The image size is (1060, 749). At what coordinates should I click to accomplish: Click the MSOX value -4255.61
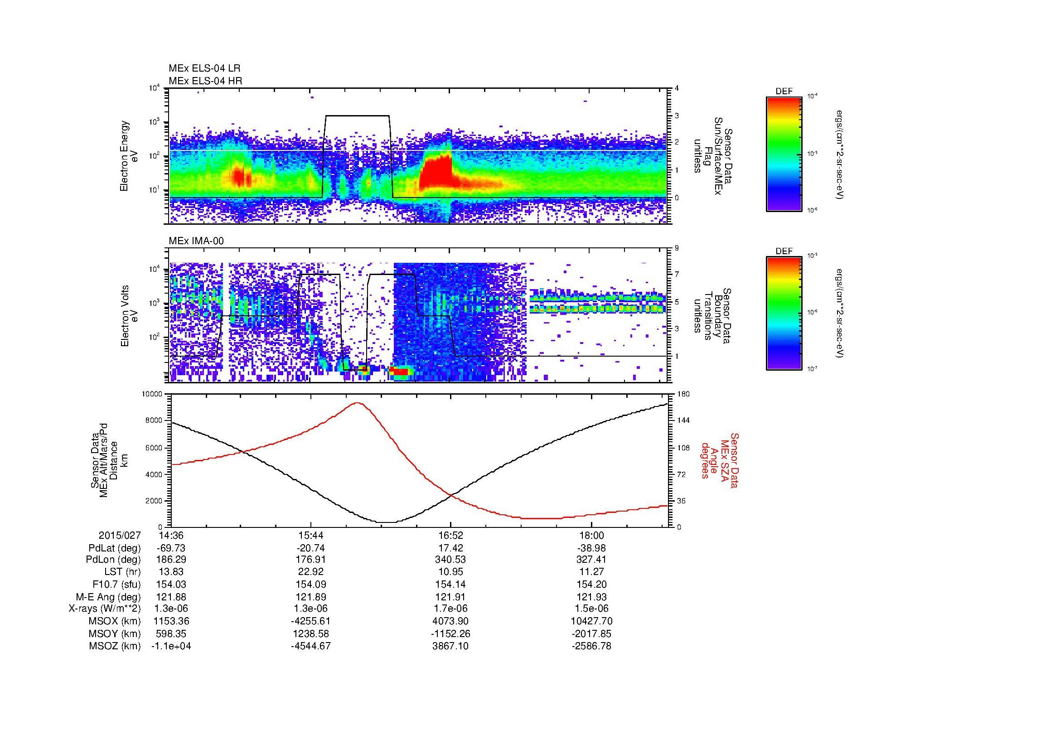tap(311, 621)
